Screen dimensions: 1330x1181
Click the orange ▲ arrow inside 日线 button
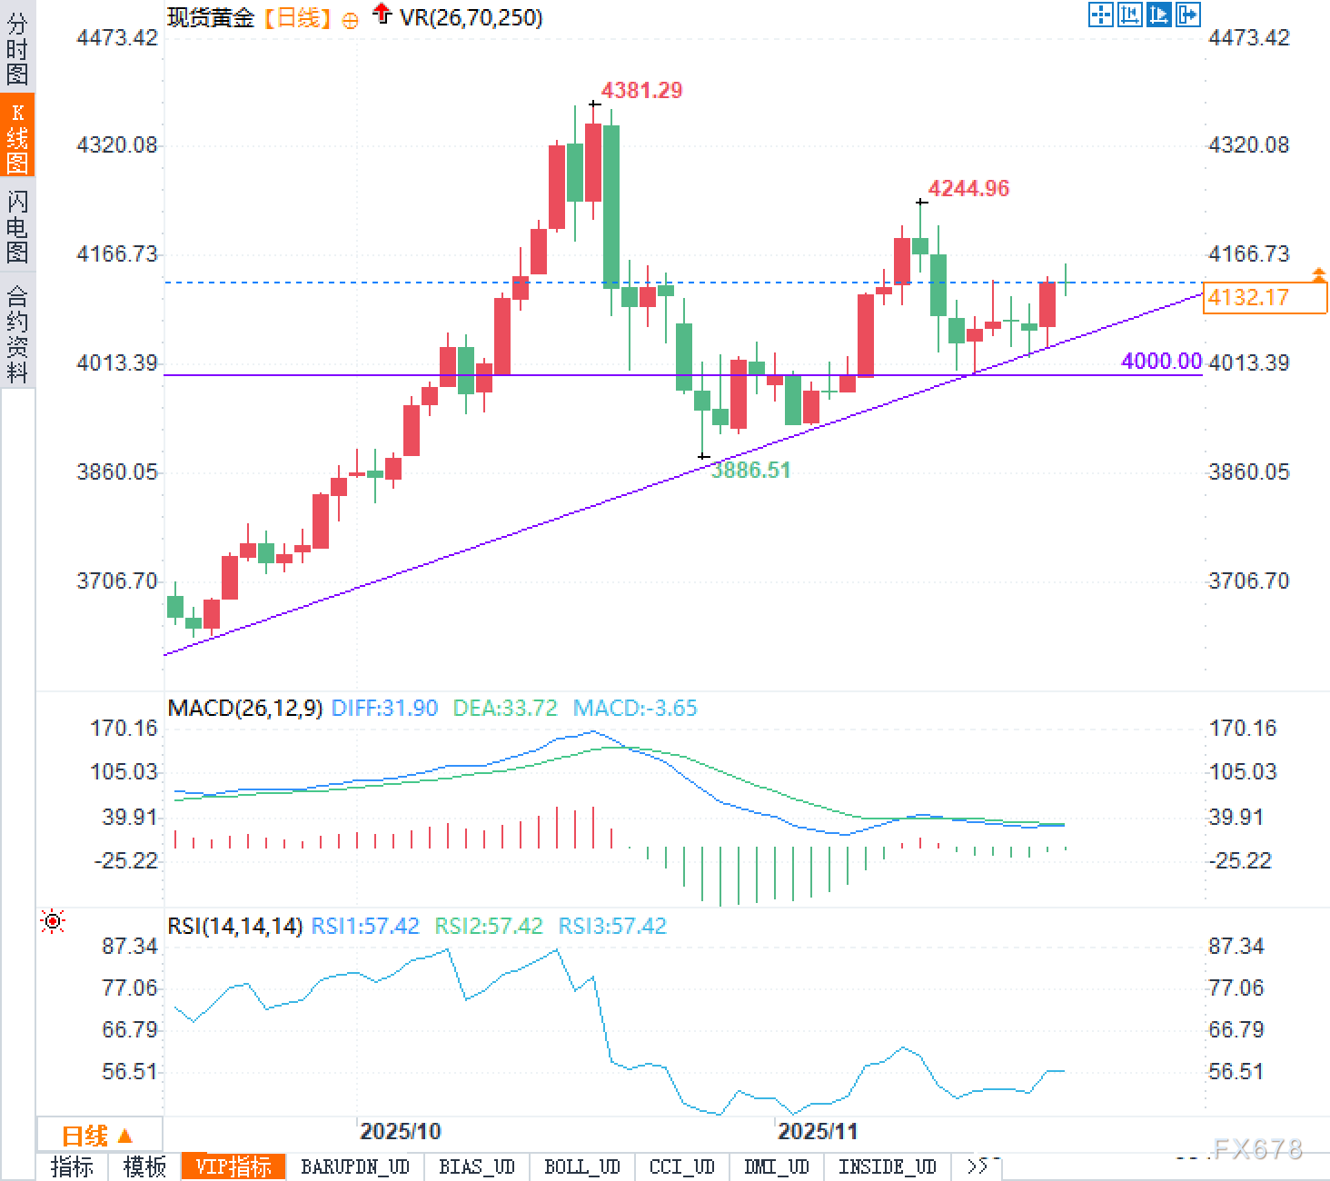[x=123, y=1135]
